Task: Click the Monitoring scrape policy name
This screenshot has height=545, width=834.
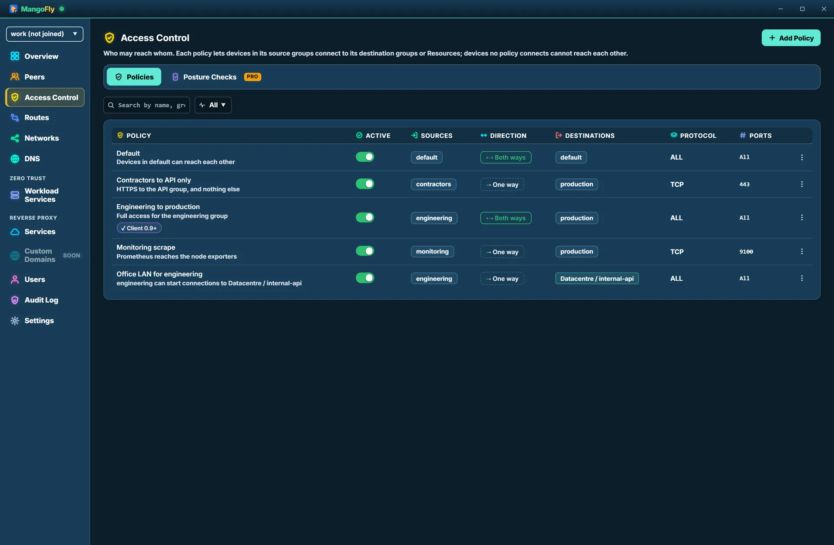Action: 146,247
